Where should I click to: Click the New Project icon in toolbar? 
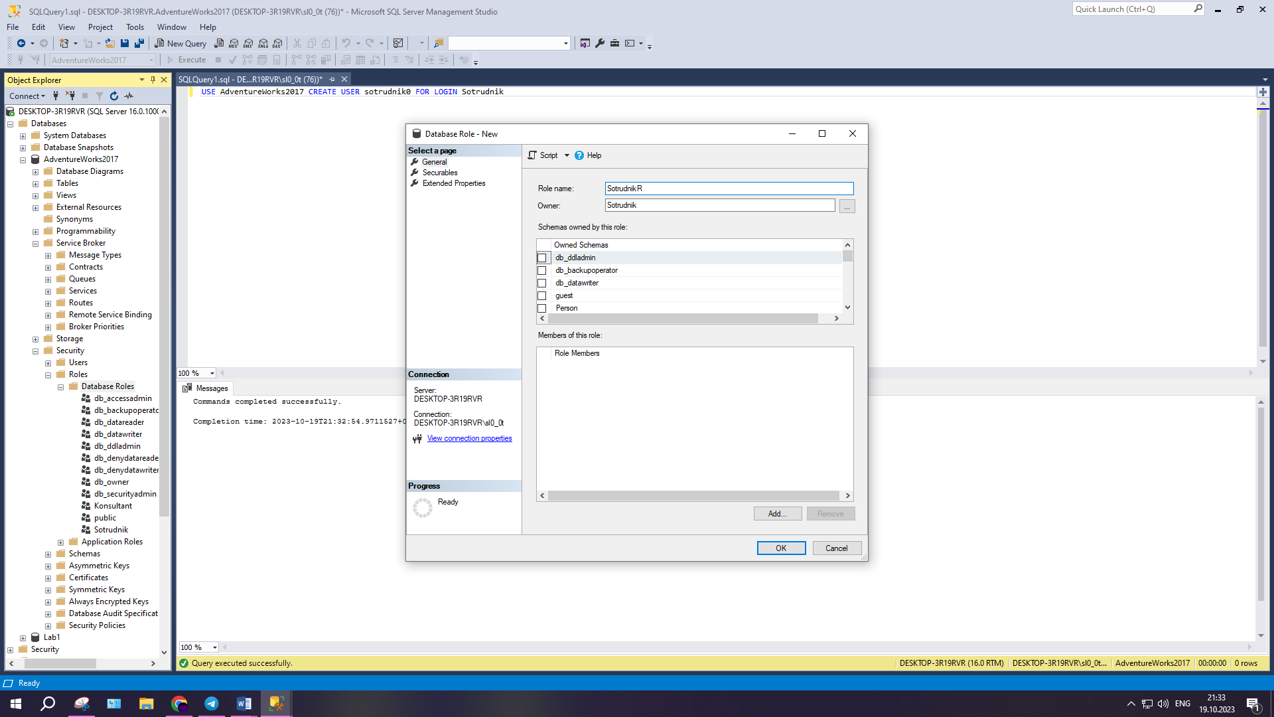[64, 43]
